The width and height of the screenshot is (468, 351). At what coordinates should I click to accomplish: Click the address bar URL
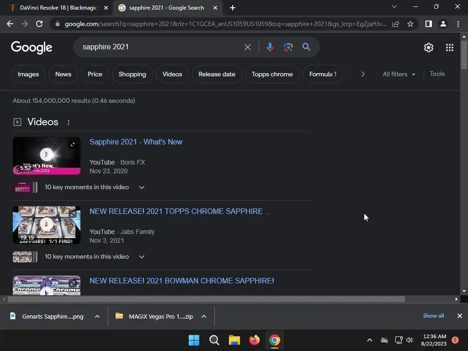(x=225, y=24)
